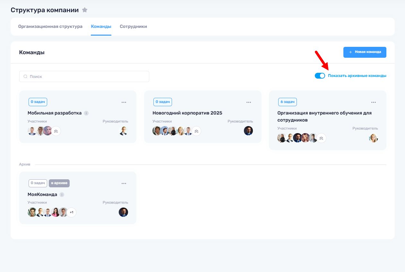Click the favorite star next to Структура компании

85,10
